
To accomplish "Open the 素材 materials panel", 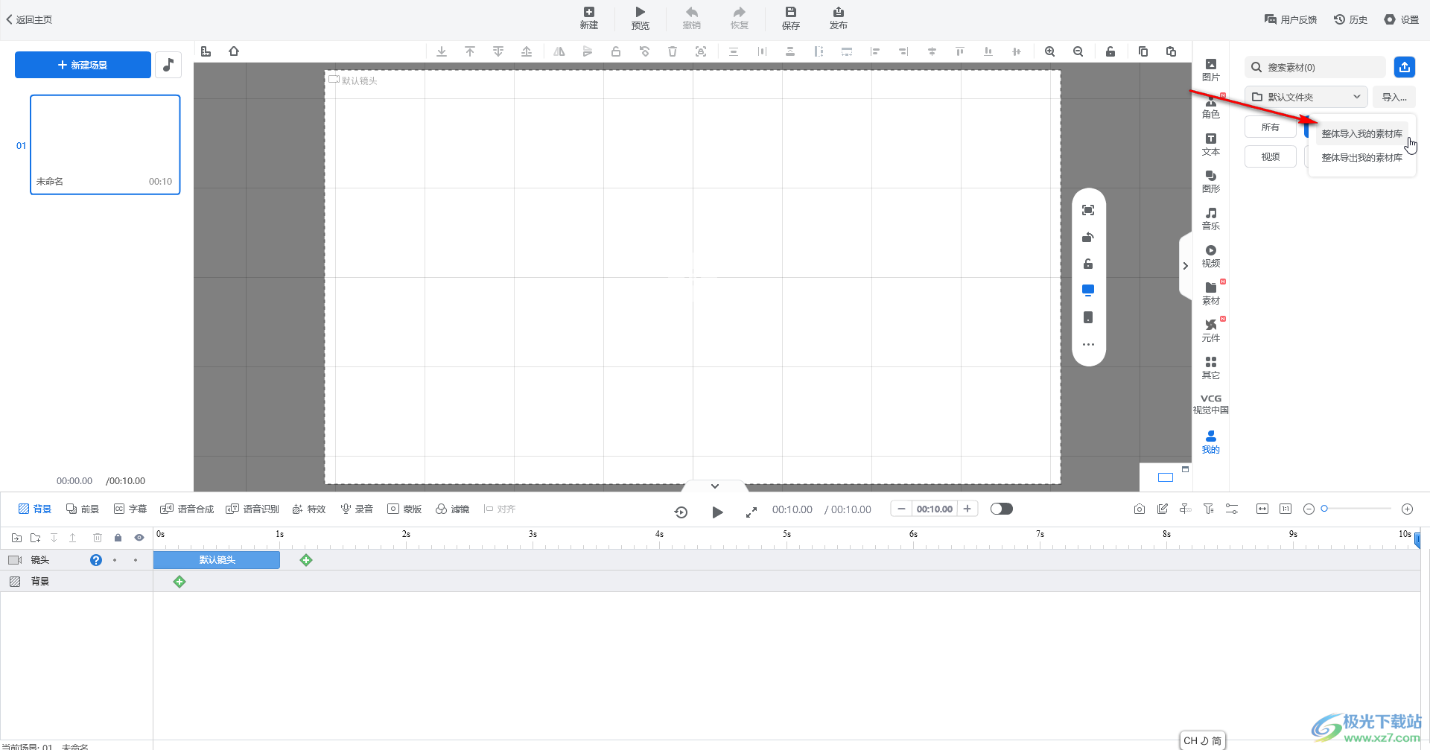I will point(1210,293).
